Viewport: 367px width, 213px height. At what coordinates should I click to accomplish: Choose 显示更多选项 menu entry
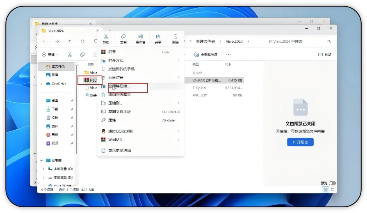pyautogui.click(x=140, y=151)
